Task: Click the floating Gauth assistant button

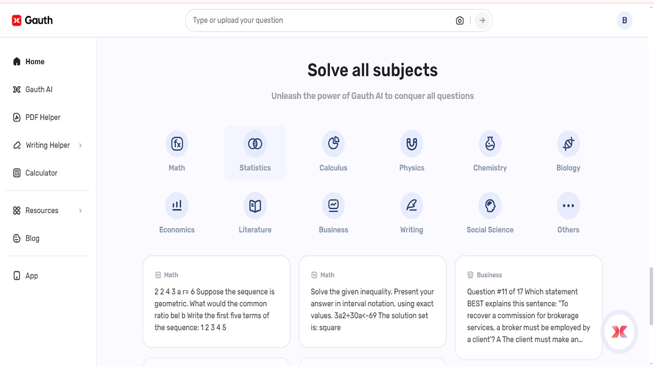Action: coord(619,332)
